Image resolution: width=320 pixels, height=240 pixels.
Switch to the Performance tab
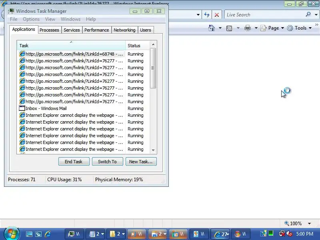coord(97,30)
